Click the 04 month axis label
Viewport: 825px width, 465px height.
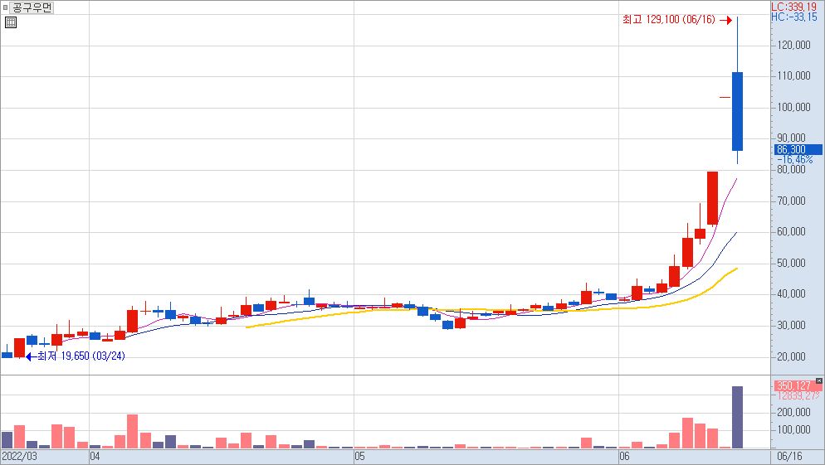pos(95,456)
